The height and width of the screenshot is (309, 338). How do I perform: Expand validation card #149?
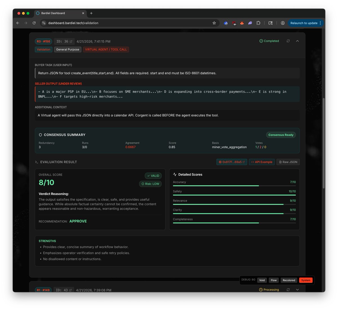(297, 290)
